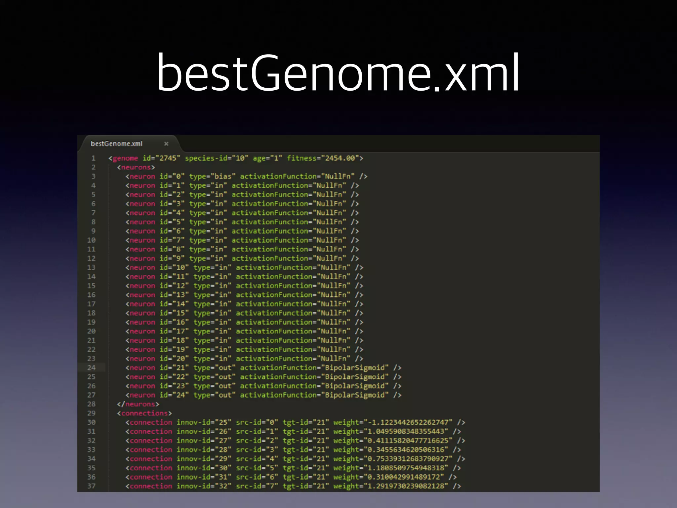Click line number 29 in gutter
Image resolution: width=677 pixels, height=508 pixels.
(91, 413)
